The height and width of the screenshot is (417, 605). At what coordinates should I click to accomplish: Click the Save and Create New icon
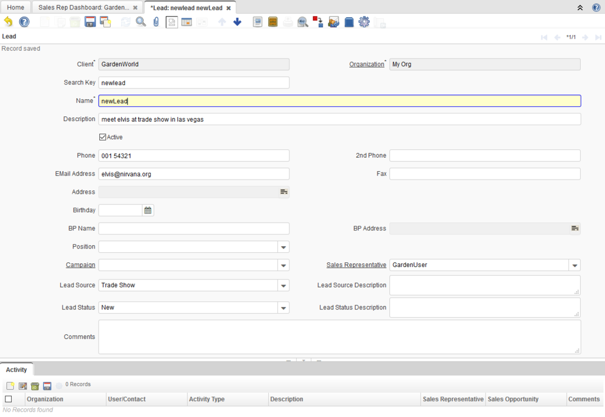[x=106, y=22]
